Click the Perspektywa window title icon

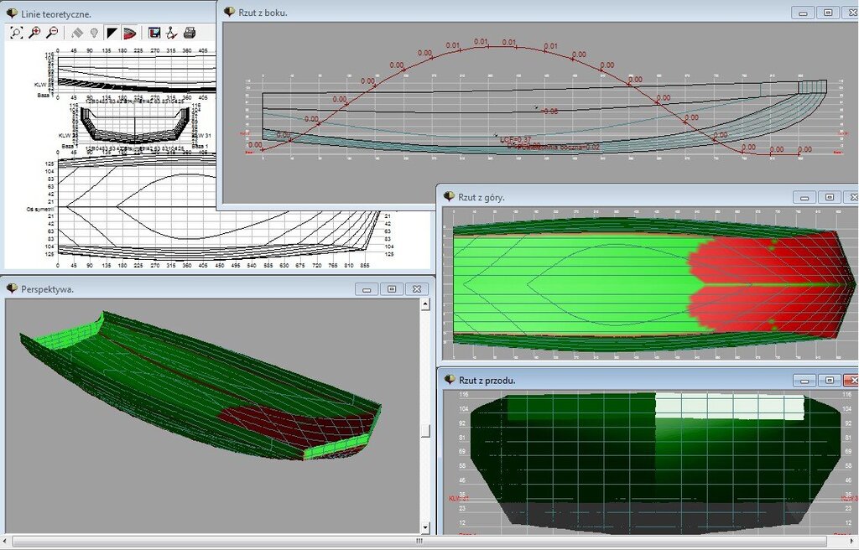[x=12, y=288]
